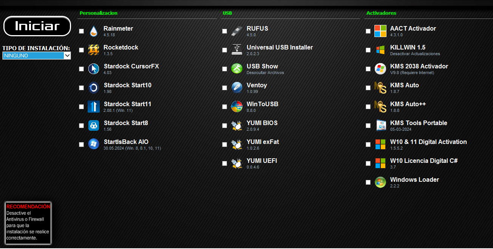Click the Activadores section header

(x=381, y=13)
